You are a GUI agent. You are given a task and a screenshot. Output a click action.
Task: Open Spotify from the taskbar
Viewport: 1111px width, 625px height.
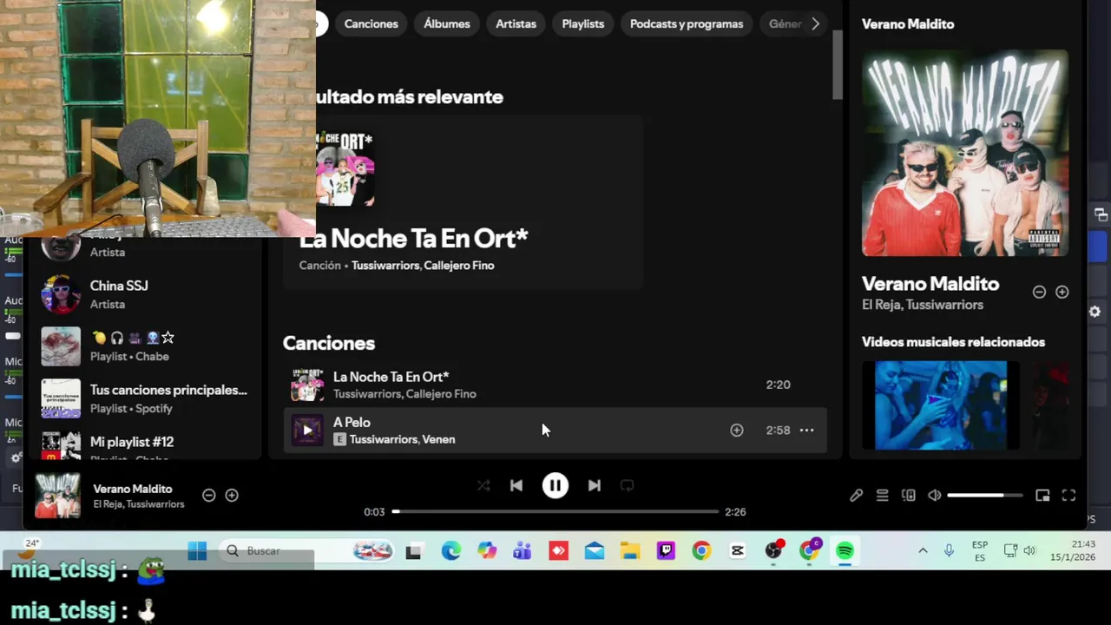click(x=845, y=550)
